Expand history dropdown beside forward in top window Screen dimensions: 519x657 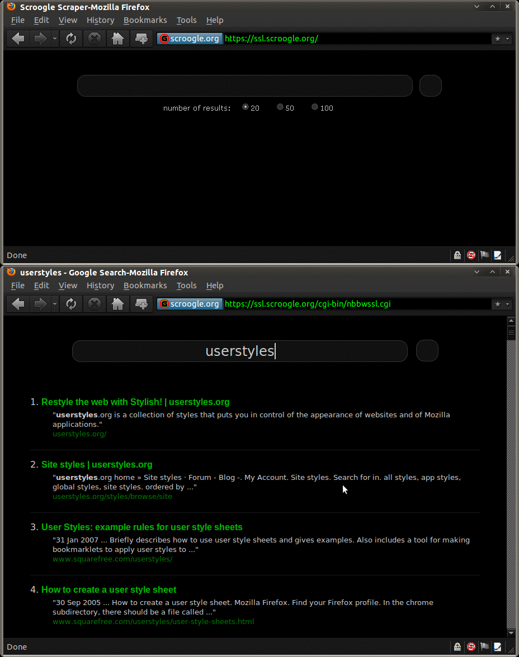[55, 39]
